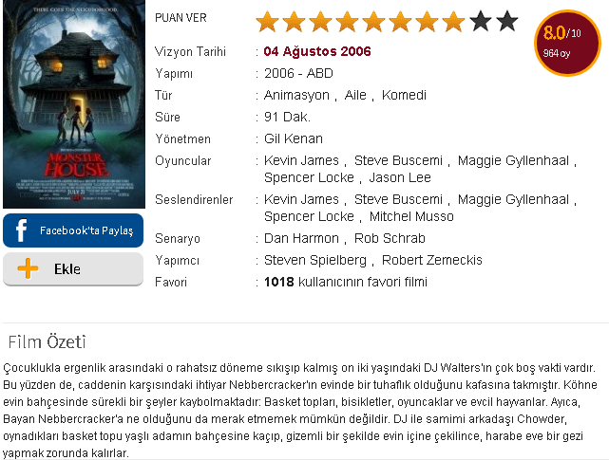This screenshot has width=609, height=460.
Task: Open the Monster House poster image
Action: tap(74, 104)
